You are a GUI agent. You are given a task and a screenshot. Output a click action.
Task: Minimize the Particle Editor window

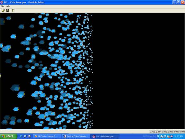click(x=174, y=2)
